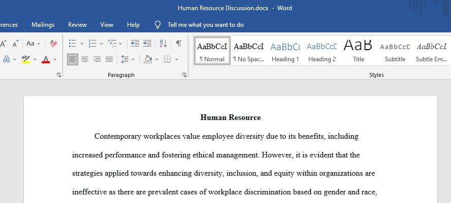
Task: Click the Tell me lightbulb icon
Action: coord(157,25)
